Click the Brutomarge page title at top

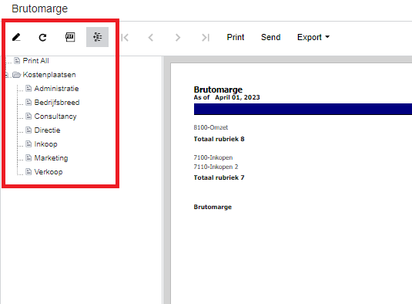[x=40, y=8]
